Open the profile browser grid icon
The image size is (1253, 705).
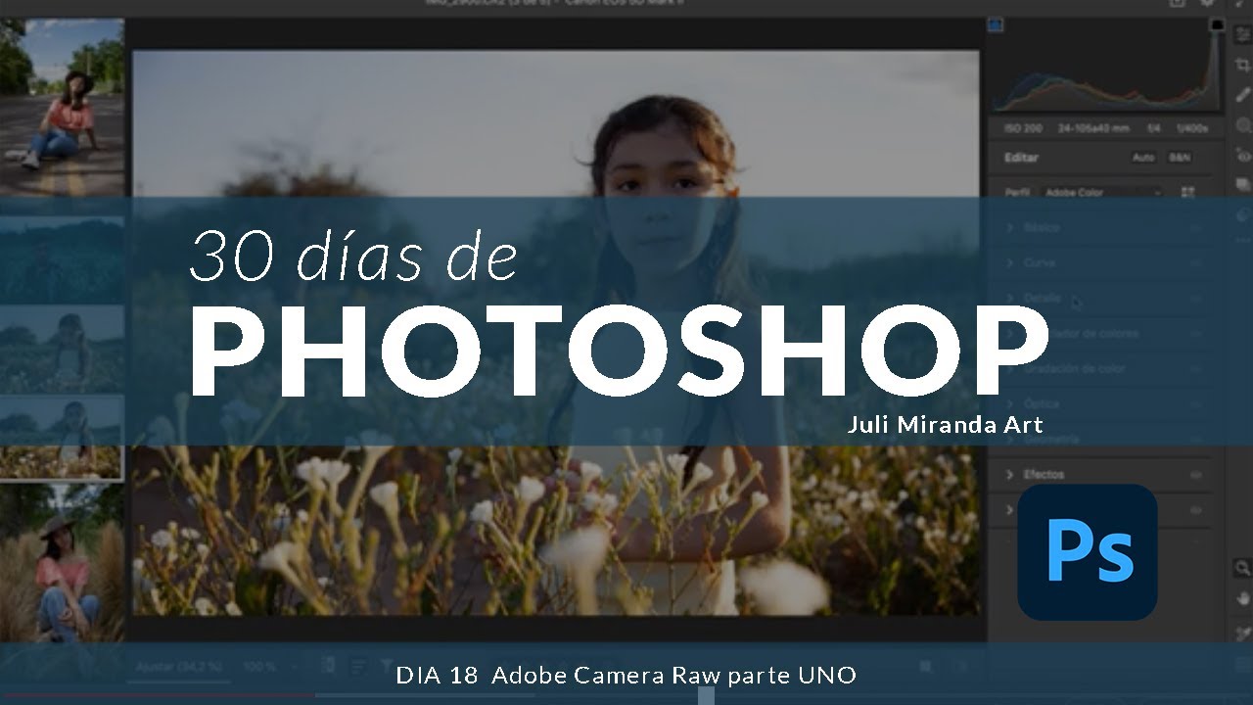click(1187, 193)
